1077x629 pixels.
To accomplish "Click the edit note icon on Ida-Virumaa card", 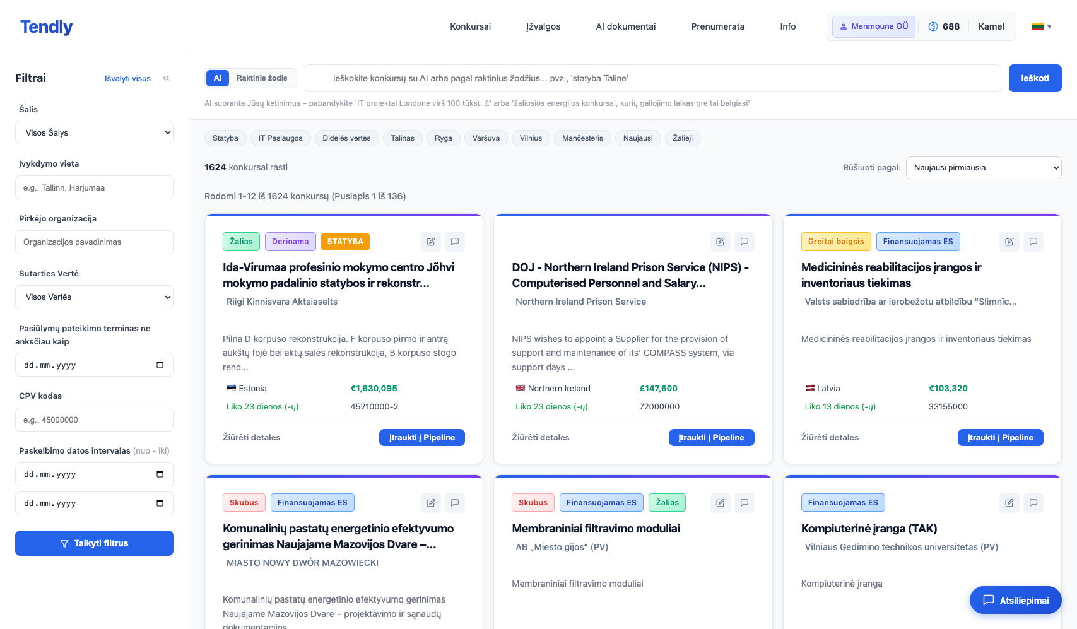I will pos(430,242).
